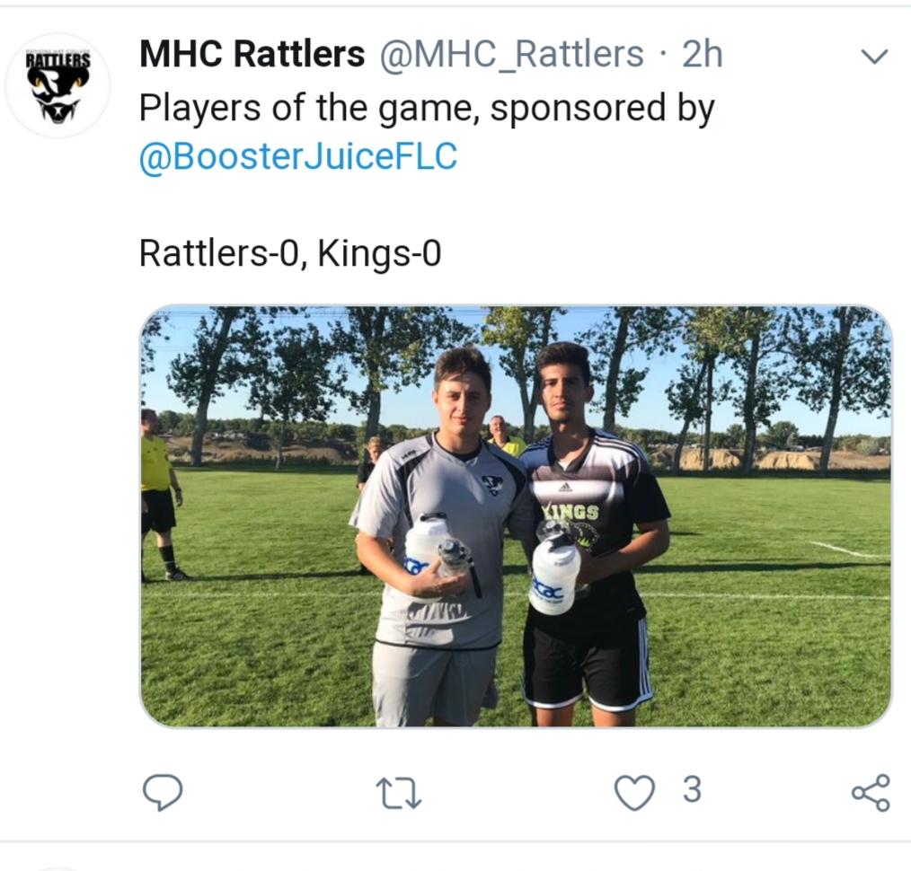Reply to the Rattlers tweet
The width and height of the screenshot is (911, 871).
tap(163, 792)
